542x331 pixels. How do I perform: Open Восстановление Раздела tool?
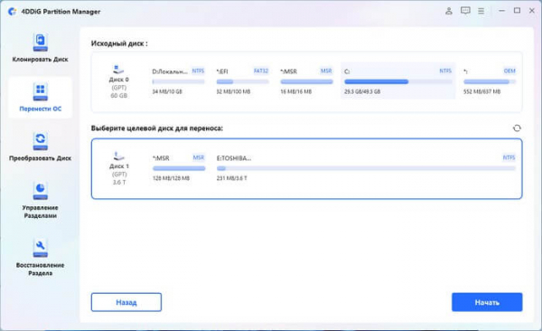tap(40, 257)
